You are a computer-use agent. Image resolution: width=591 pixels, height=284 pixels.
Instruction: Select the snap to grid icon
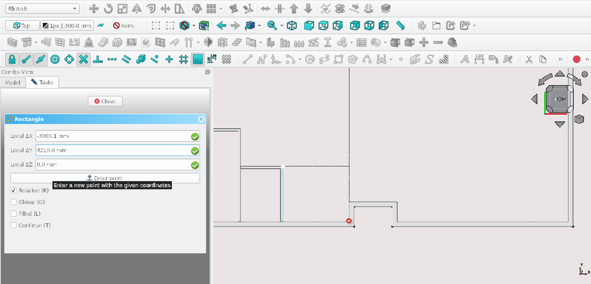tap(183, 59)
